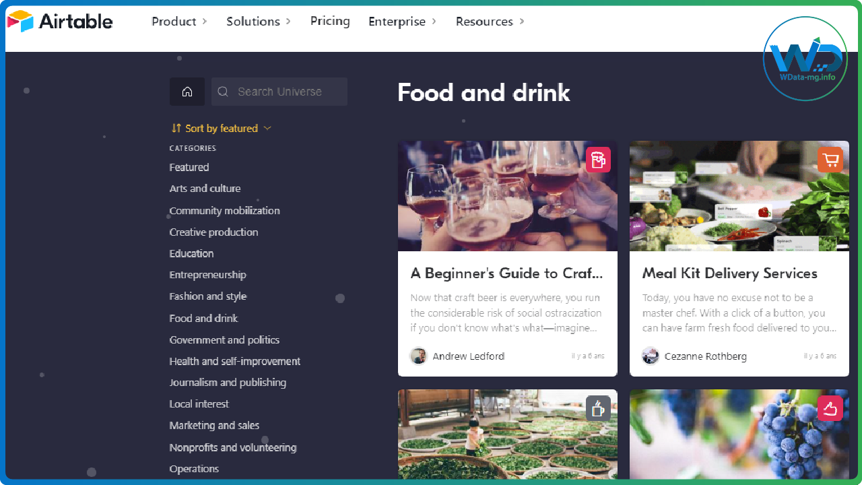
Task: Click the home icon button
Action: [x=187, y=92]
